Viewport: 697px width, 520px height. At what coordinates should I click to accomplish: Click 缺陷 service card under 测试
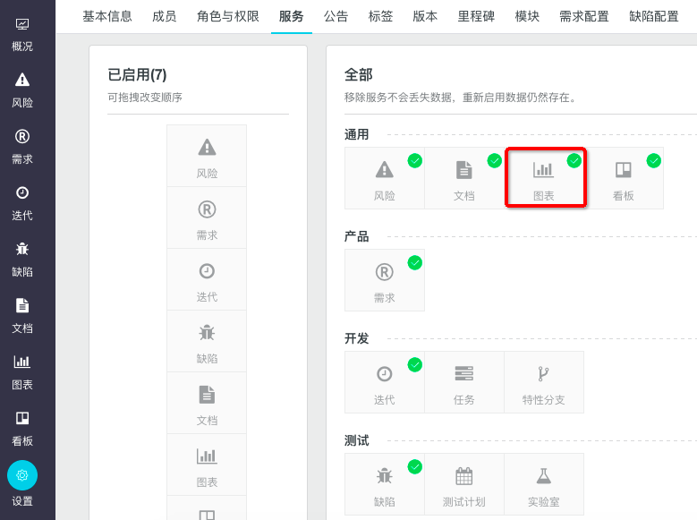click(385, 484)
